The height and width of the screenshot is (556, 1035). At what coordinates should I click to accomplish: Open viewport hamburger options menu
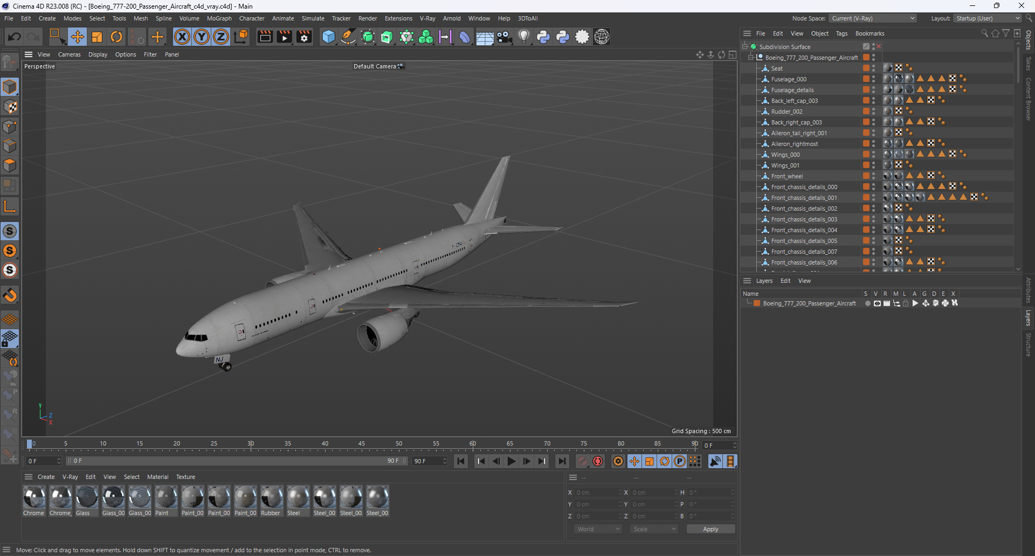pos(29,54)
